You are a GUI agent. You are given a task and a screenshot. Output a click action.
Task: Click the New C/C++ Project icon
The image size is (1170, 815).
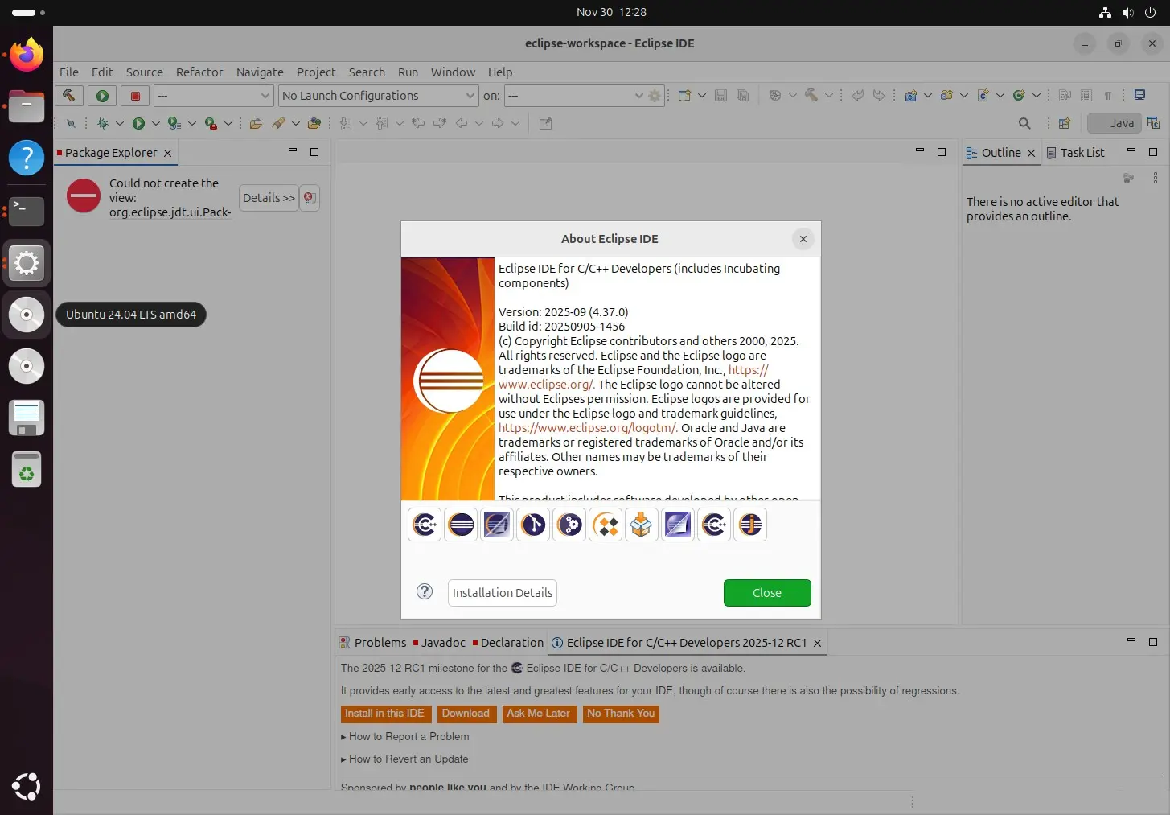coord(910,95)
